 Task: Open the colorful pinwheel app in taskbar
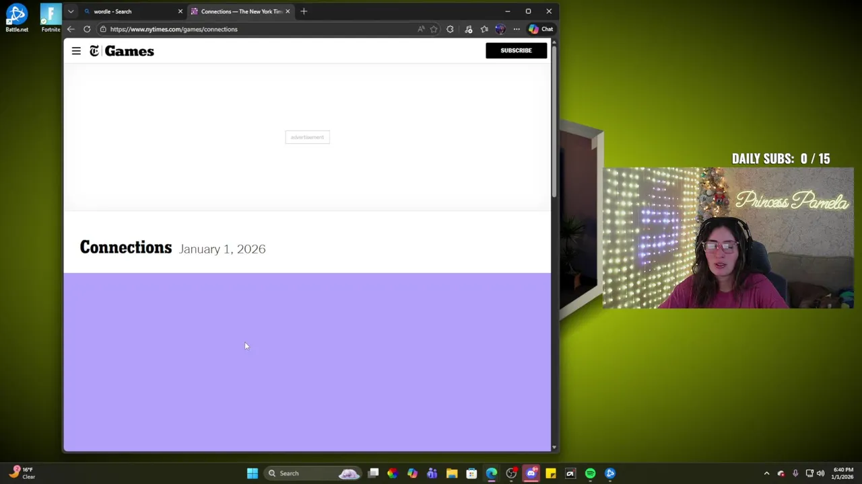pos(393,473)
